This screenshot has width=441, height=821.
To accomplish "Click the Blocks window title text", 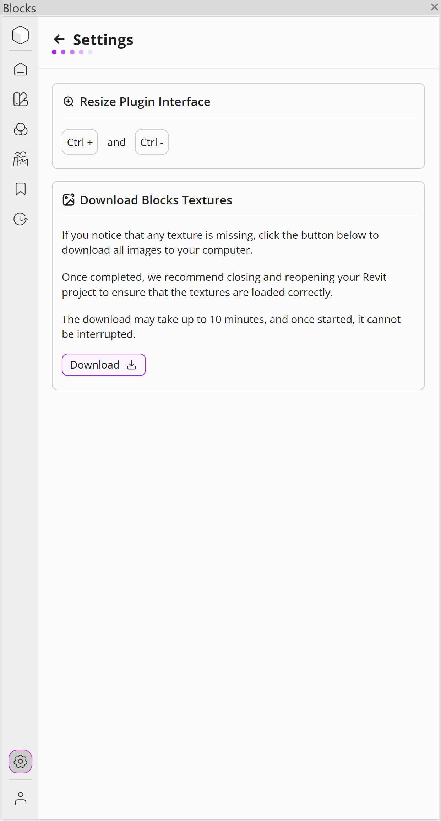I will (x=19, y=8).
